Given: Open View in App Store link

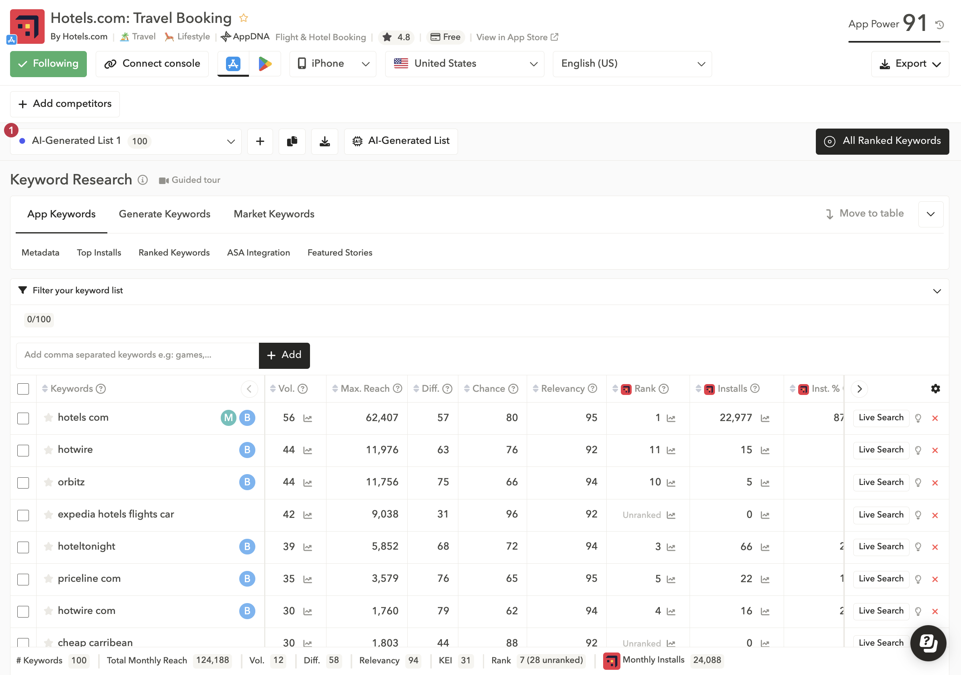Looking at the screenshot, I should [x=517, y=37].
